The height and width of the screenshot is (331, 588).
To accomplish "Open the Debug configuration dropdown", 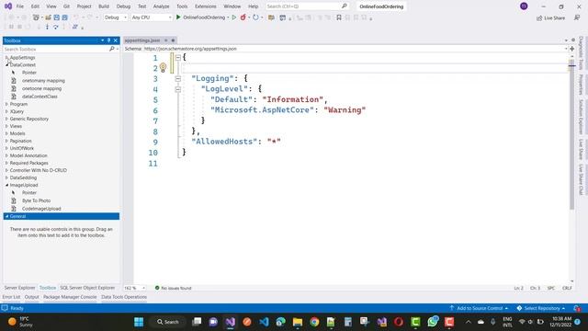I will pos(116,17).
